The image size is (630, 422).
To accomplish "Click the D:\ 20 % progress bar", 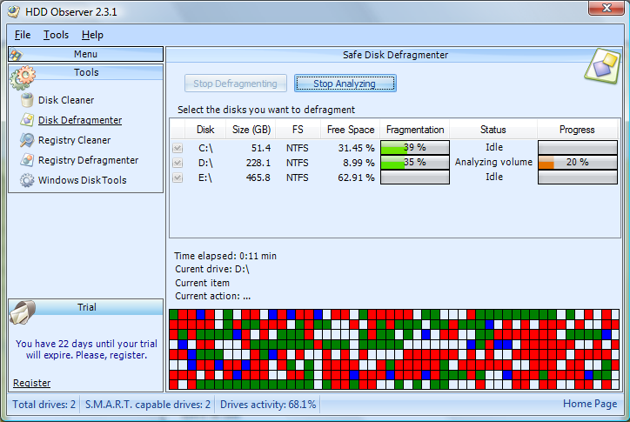I will (x=578, y=163).
